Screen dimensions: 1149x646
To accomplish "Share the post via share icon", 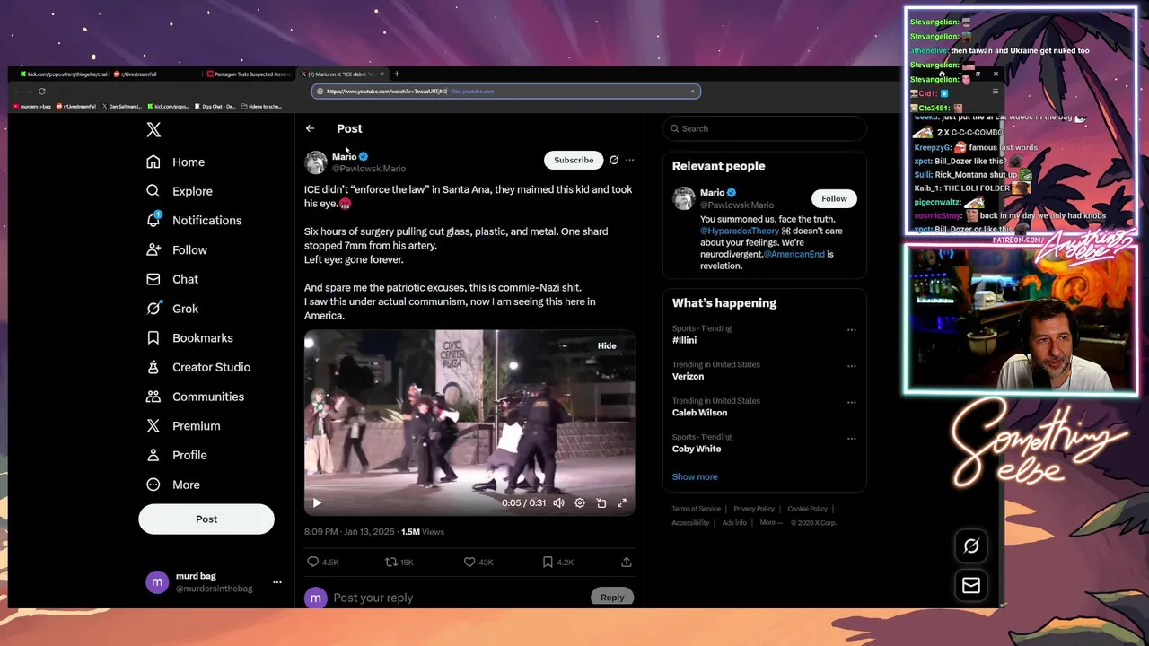I will [x=627, y=562].
